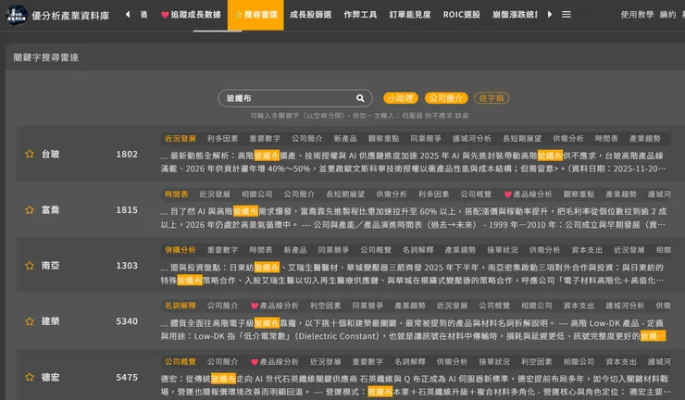The height and width of the screenshot is (400, 685).
Task: Select 利多因素 tag in 台玻 row
Action: pos(222,139)
